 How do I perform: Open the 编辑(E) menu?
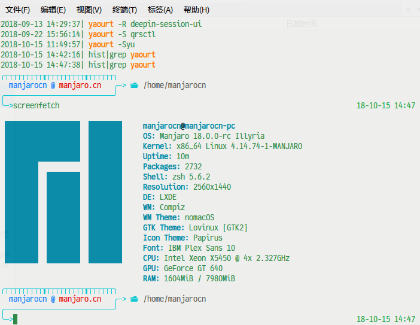tap(53, 10)
